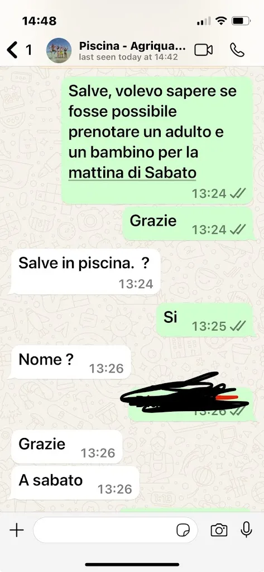Screen dimensions: 264x572
Task: Tap the unread count '1' beside back arrow
Action: coord(28,50)
